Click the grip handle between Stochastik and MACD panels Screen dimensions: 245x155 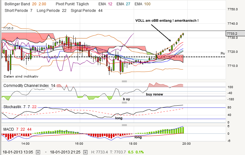[x=124, y=125]
